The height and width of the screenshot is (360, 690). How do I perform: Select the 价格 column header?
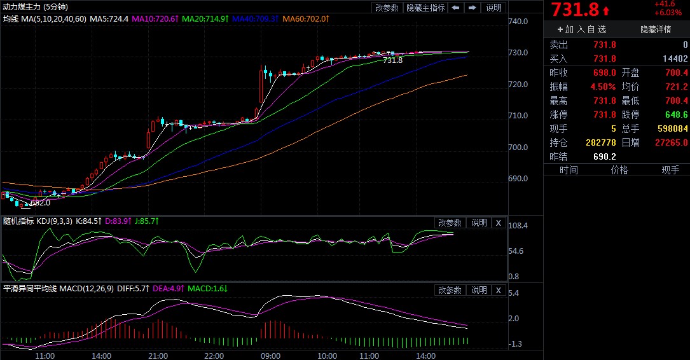(x=619, y=170)
